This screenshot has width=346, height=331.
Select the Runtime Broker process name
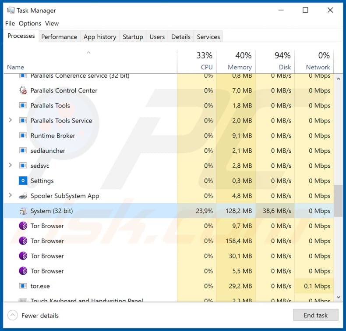point(53,136)
